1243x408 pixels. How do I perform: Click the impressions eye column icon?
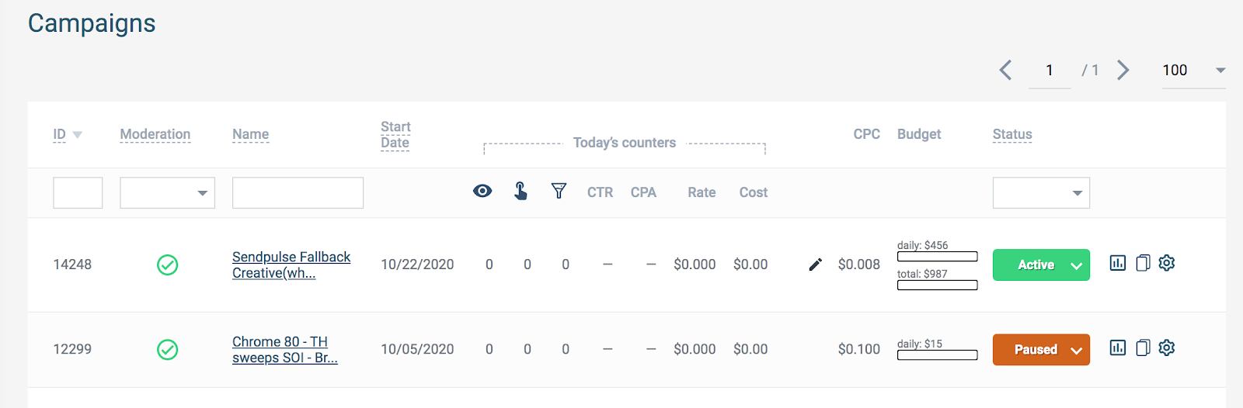(x=482, y=191)
